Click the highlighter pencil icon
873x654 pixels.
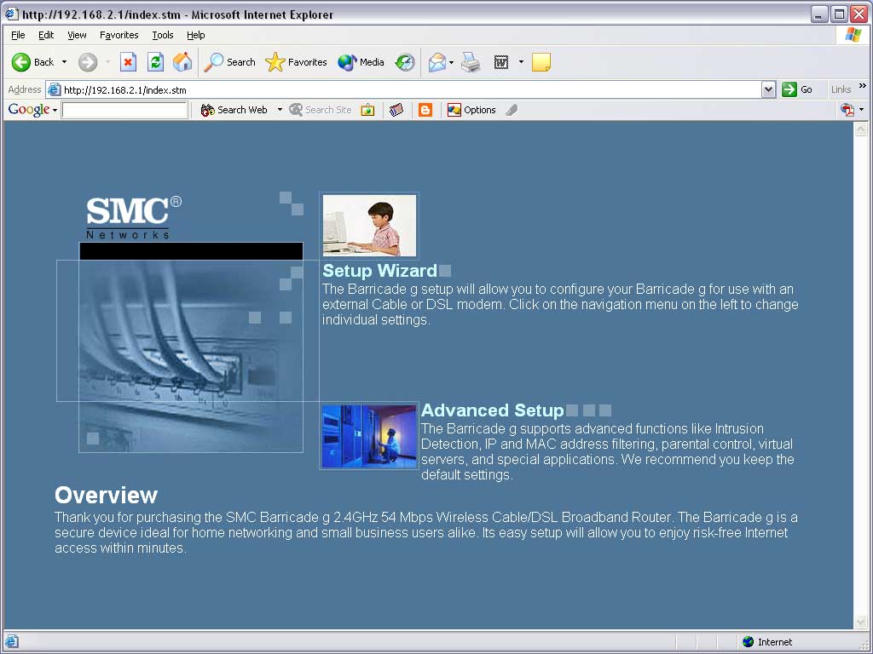tap(512, 110)
